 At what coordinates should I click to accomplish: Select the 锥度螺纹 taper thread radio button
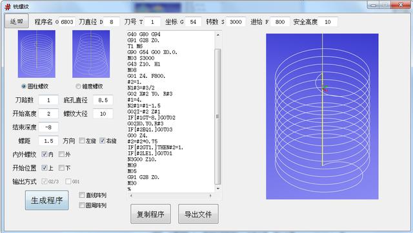(x=78, y=86)
